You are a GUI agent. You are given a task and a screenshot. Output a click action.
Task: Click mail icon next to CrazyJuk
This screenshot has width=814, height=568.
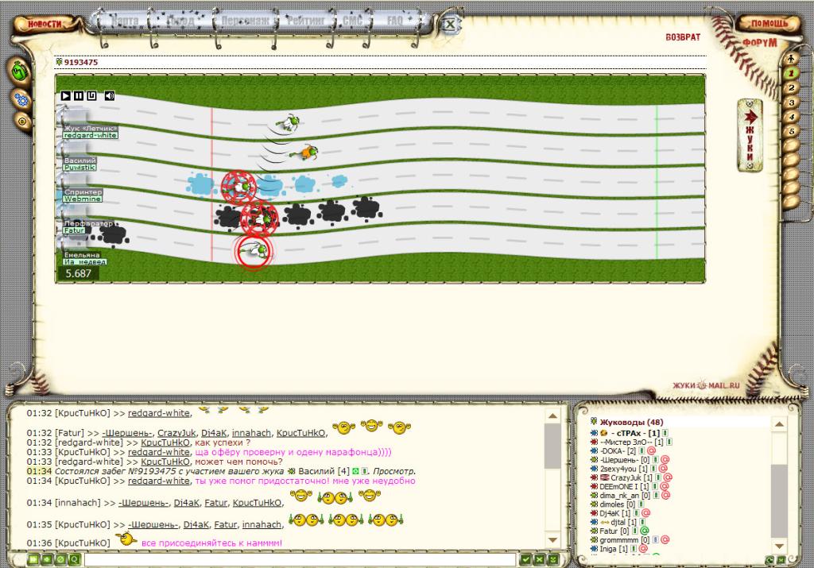point(668,477)
